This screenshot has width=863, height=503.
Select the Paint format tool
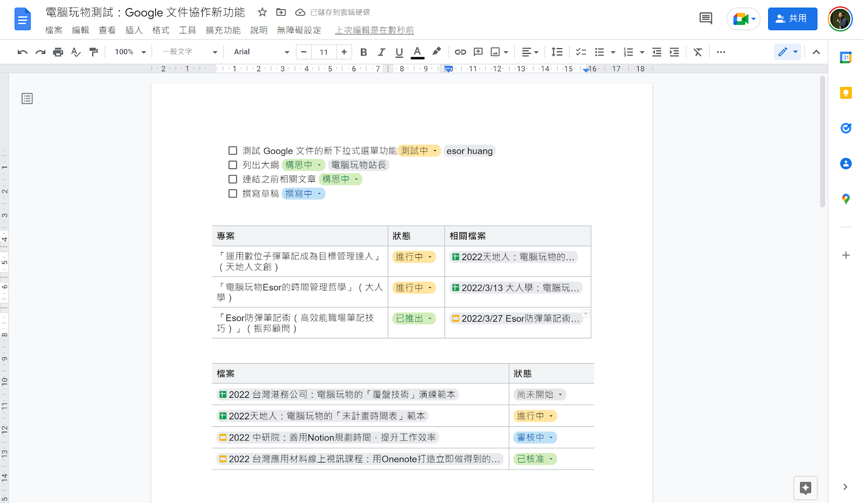coord(94,52)
